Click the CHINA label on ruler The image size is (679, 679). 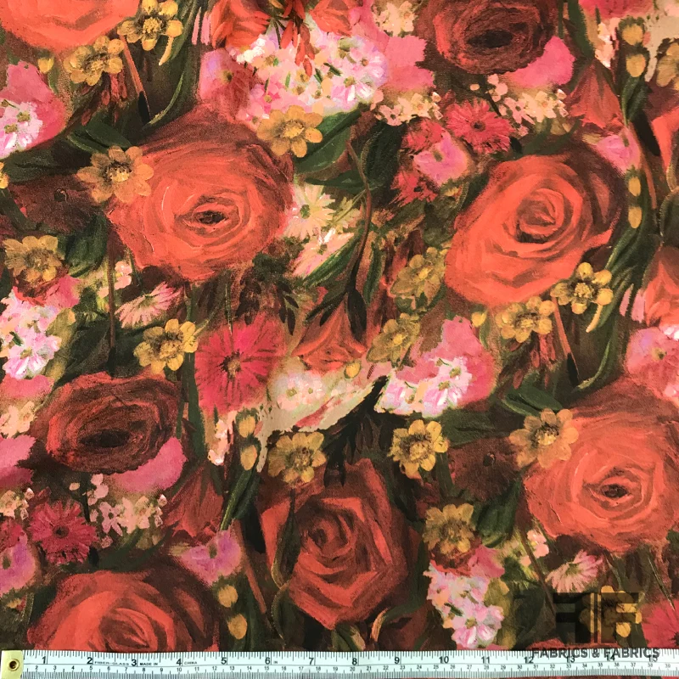(190, 663)
